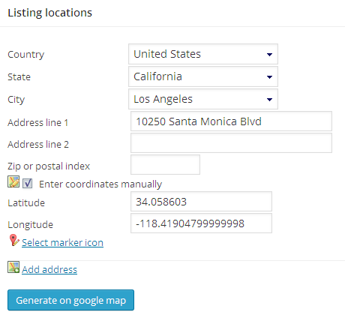Focus the Zip or postal index field
Screen dimensions: 345x318
pyautogui.click(x=165, y=165)
